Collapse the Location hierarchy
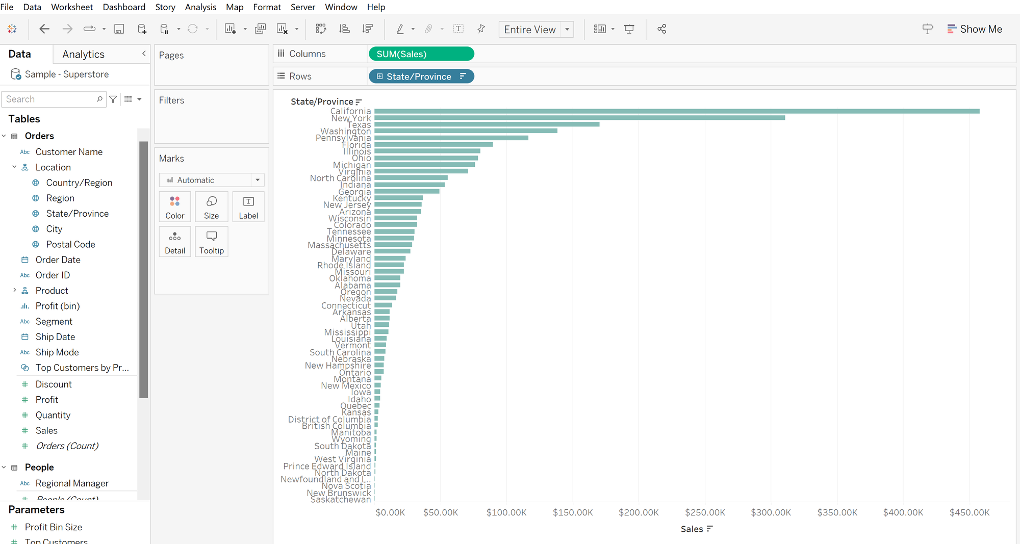 click(14, 167)
